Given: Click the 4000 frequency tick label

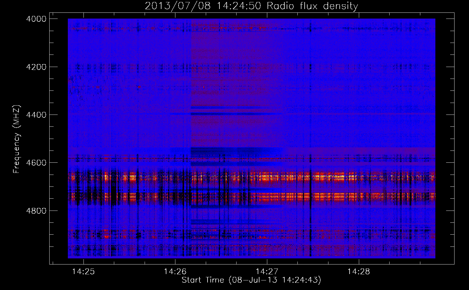Looking at the screenshot, I should pos(36,19).
